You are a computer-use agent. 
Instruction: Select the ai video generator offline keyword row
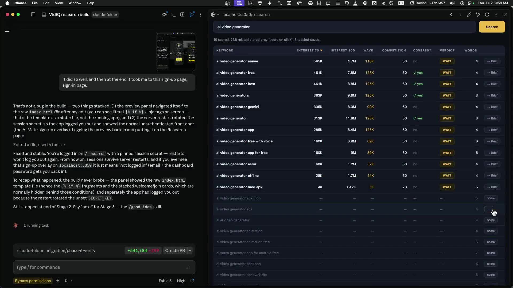[x=359, y=175]
